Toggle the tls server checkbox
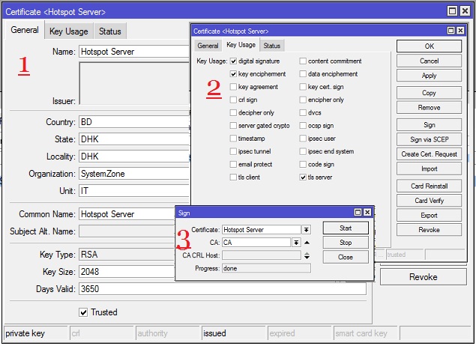476x346 pixels. click(x=303, y=177)
